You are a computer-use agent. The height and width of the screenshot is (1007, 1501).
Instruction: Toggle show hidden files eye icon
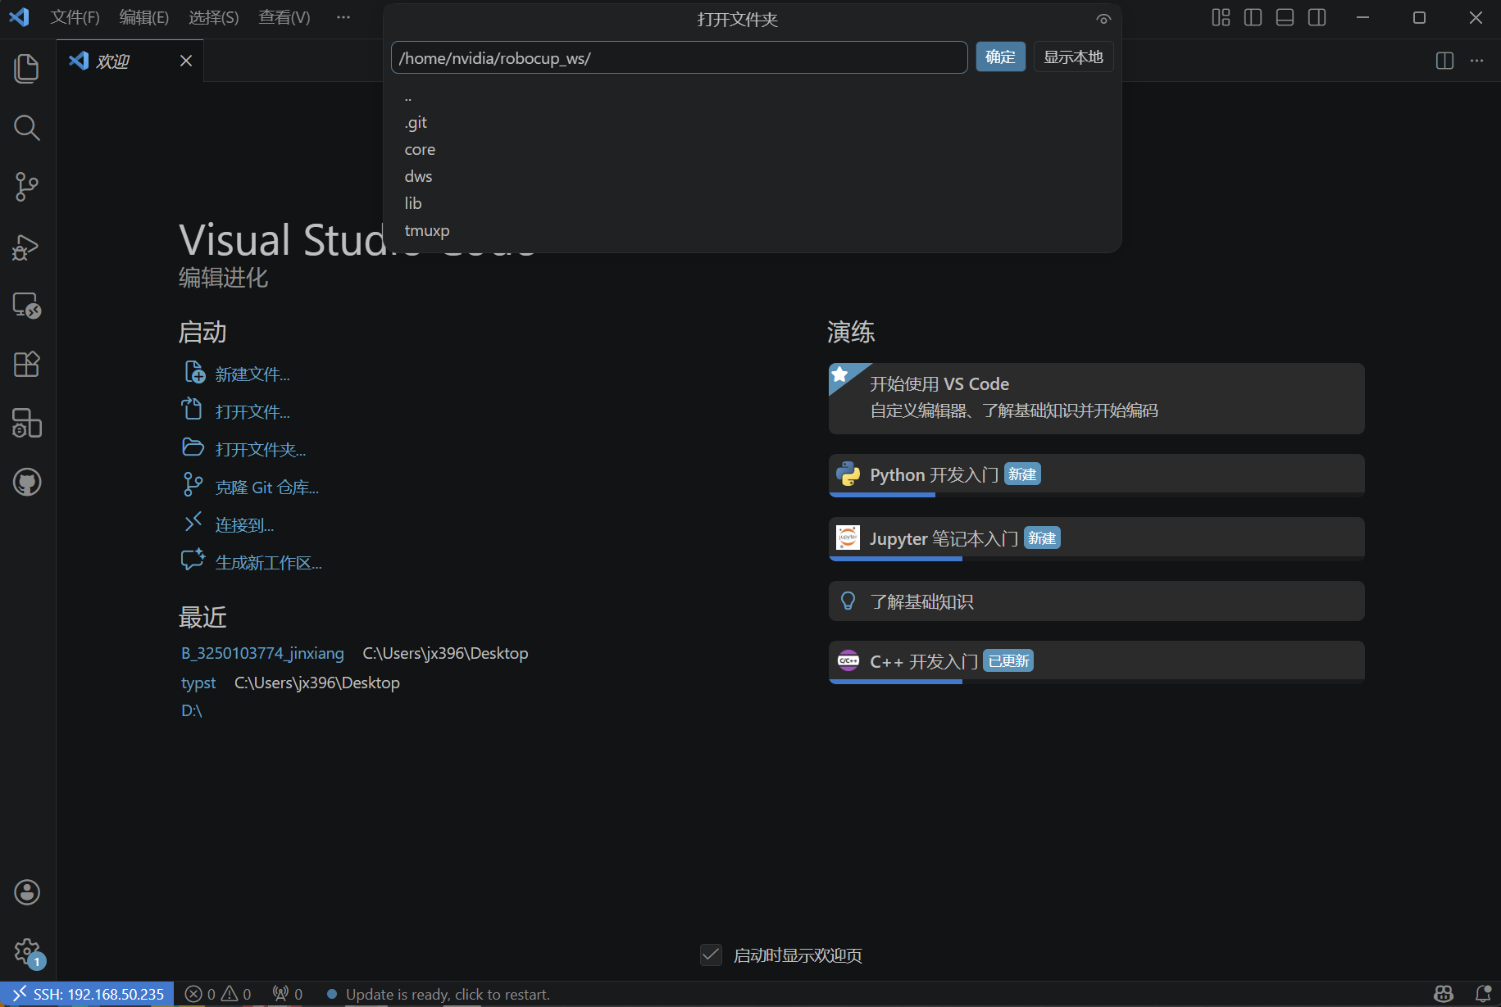coord(1103,20)
